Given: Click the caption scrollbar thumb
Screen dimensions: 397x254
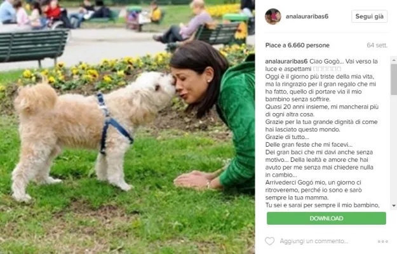Looking at the screenshot, I should pos(394,79).
